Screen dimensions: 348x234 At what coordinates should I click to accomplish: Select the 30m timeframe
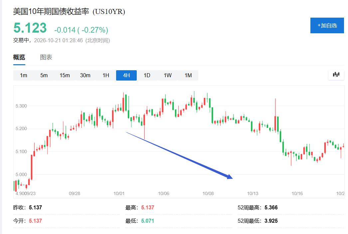click(85, 76)
